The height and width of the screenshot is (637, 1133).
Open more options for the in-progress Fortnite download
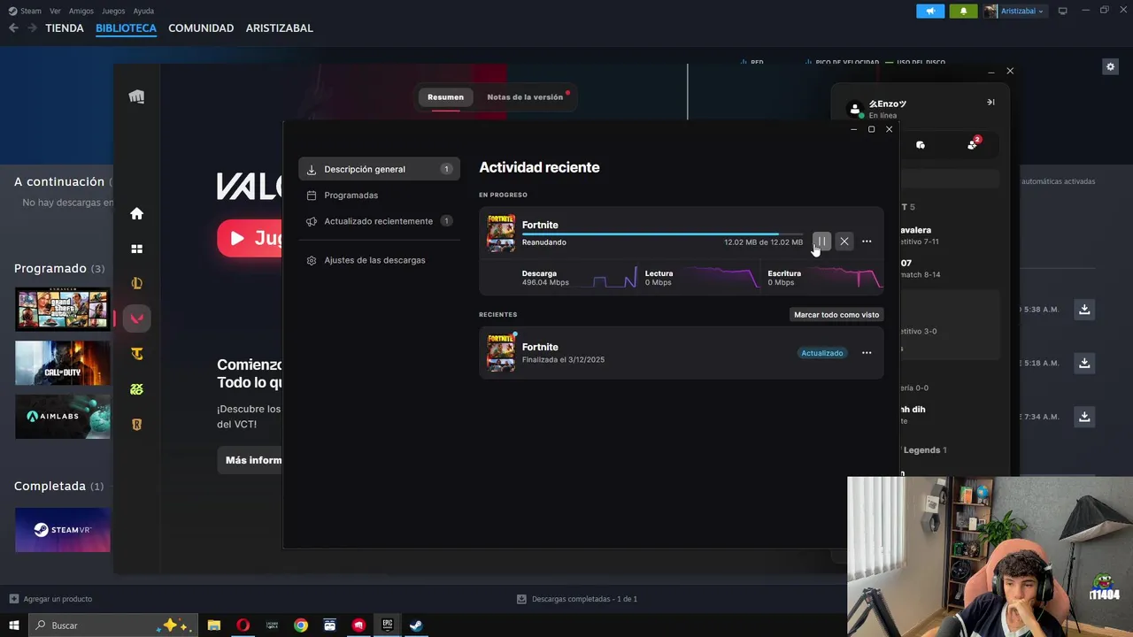[867, 242]
